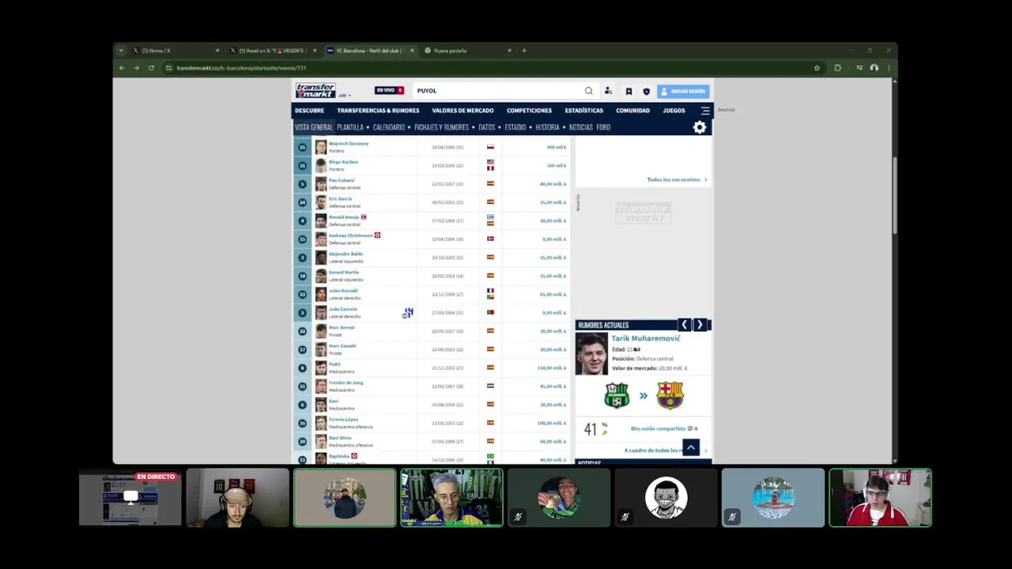
Task: Open Valores de Mercado menu
Action: [463, 111]
